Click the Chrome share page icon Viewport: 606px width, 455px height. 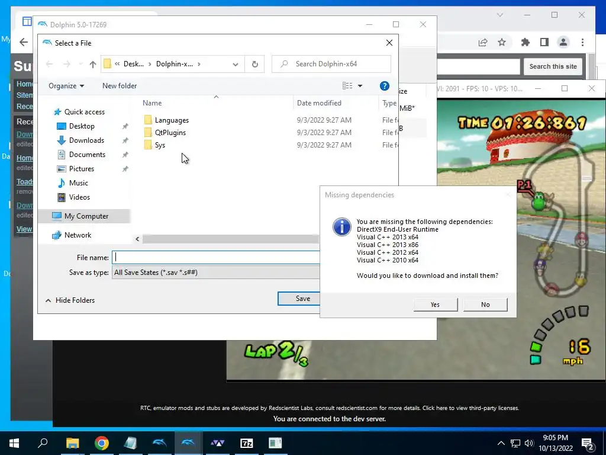point(483,42)
